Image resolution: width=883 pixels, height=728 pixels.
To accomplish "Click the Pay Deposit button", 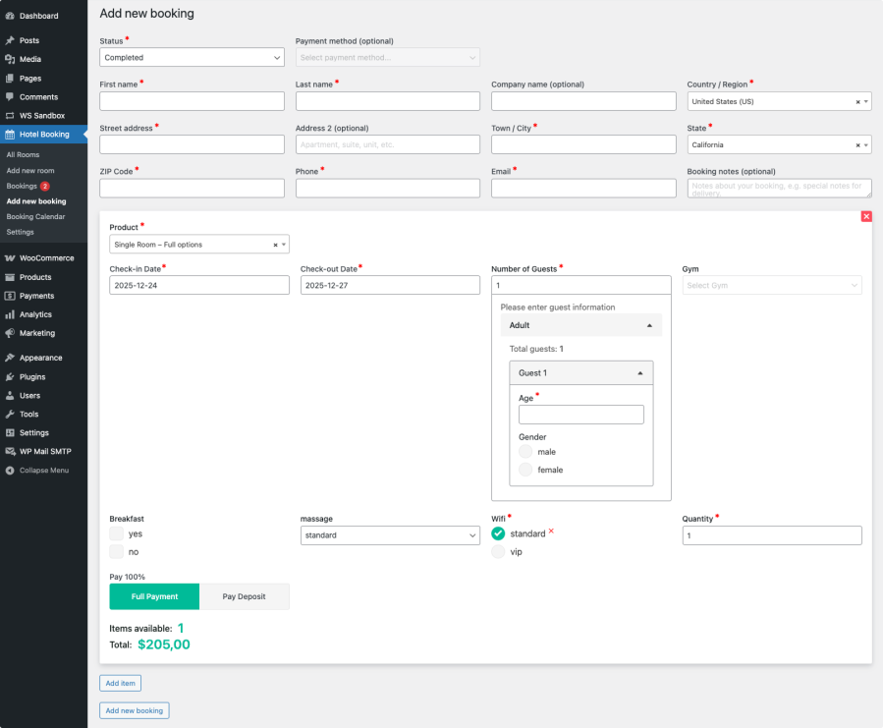I will [245, 596].
